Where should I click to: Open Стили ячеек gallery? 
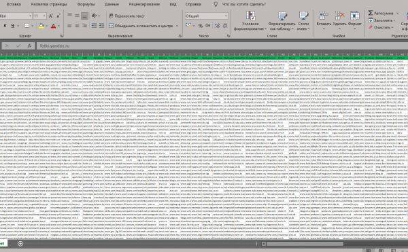[x=303, y=21]
